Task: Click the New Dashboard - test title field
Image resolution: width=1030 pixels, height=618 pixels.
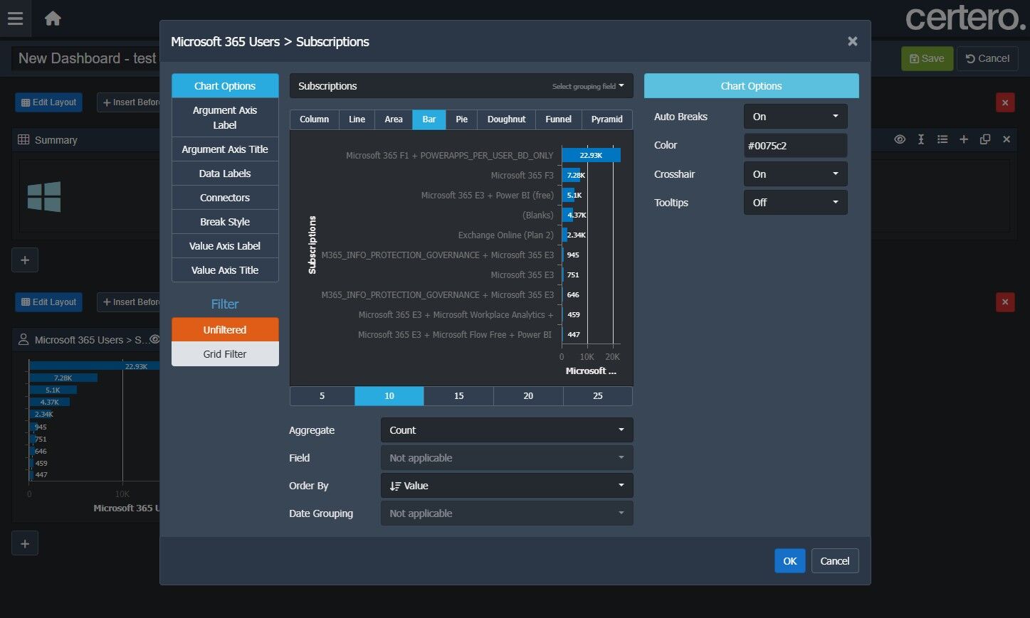Action: (x=85, y=58)
